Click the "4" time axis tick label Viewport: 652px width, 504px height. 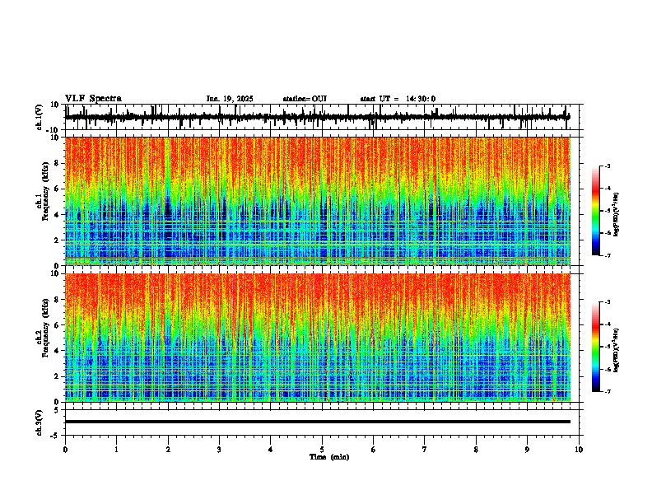[x=271, y=450]
